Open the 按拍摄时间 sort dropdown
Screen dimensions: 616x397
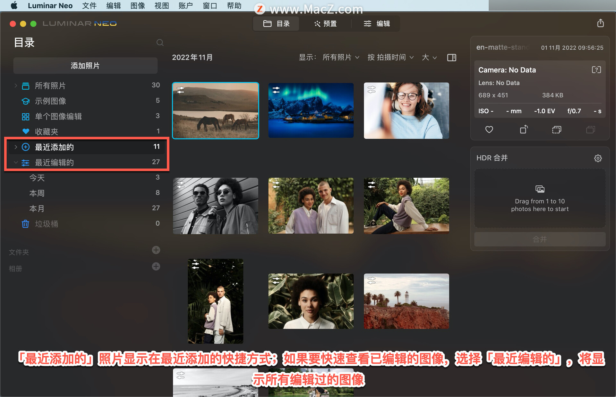tap(390, 57)
